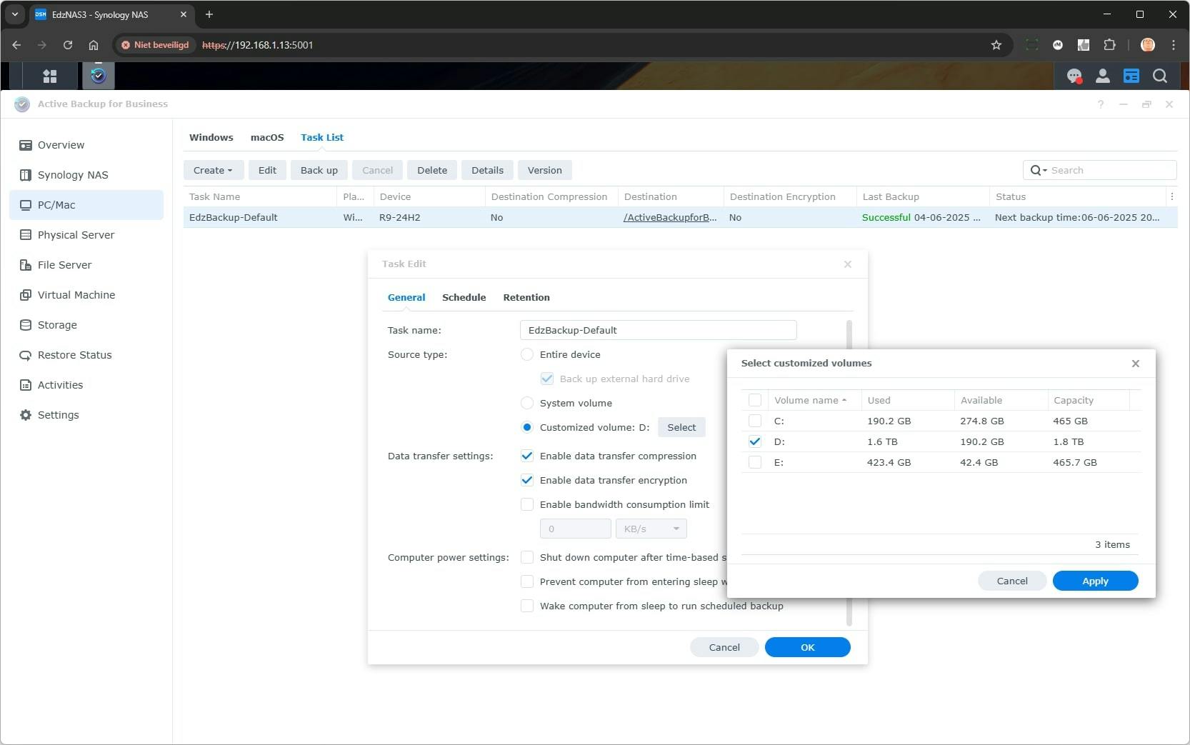Toggle Enable data transfer encryption checkbox
This screenshot has height=745, width=1190.
[x=527, y=480]
